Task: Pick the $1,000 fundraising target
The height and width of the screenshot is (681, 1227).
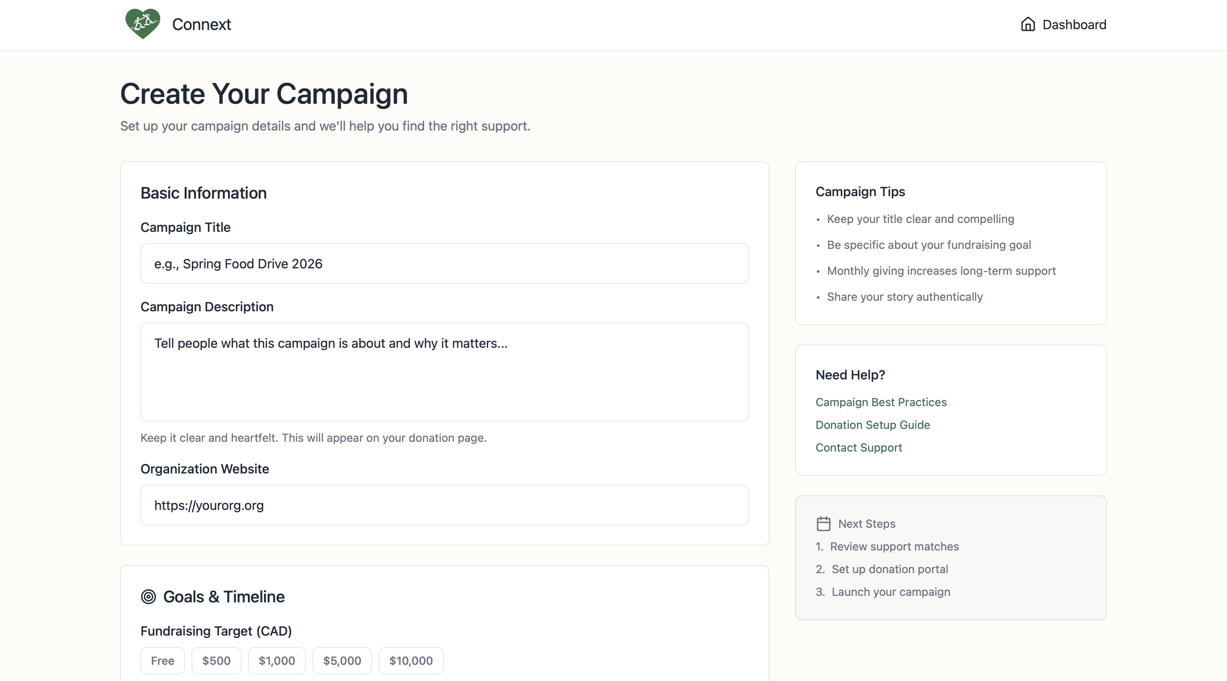Action: [x=277, y=661]
